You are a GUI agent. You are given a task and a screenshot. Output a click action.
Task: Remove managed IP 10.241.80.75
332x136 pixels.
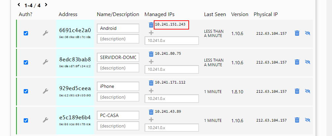(x=151, y=54)
